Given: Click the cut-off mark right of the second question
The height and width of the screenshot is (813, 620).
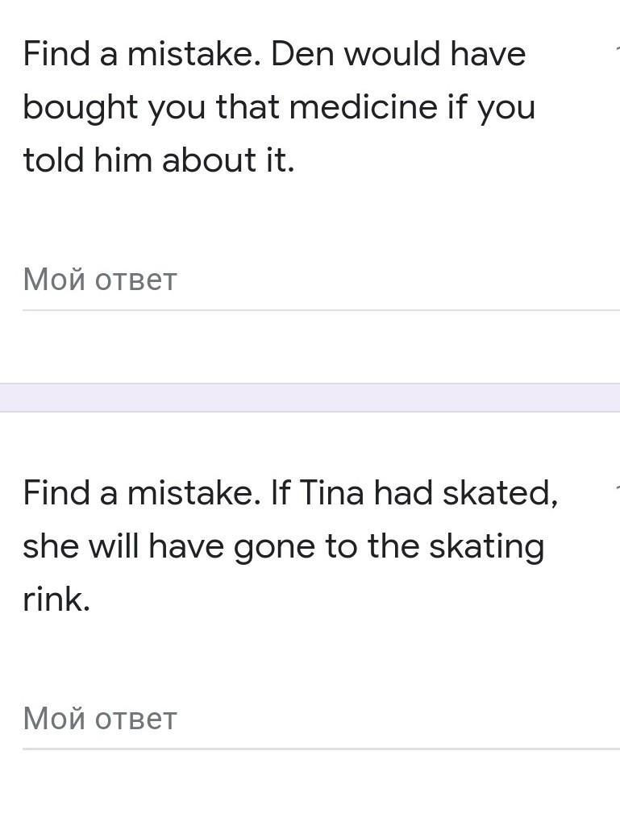Looking at the screenshot, I should (618, 488).
